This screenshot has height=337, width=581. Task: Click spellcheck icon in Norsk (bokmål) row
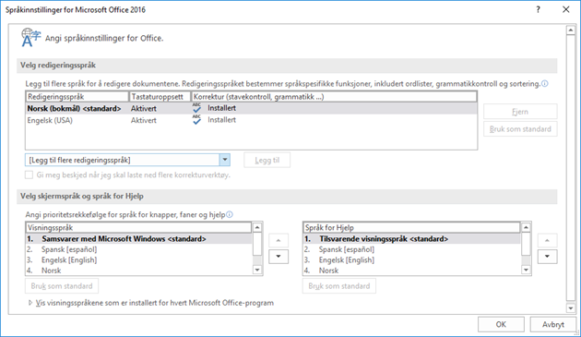tap(196, 108)
